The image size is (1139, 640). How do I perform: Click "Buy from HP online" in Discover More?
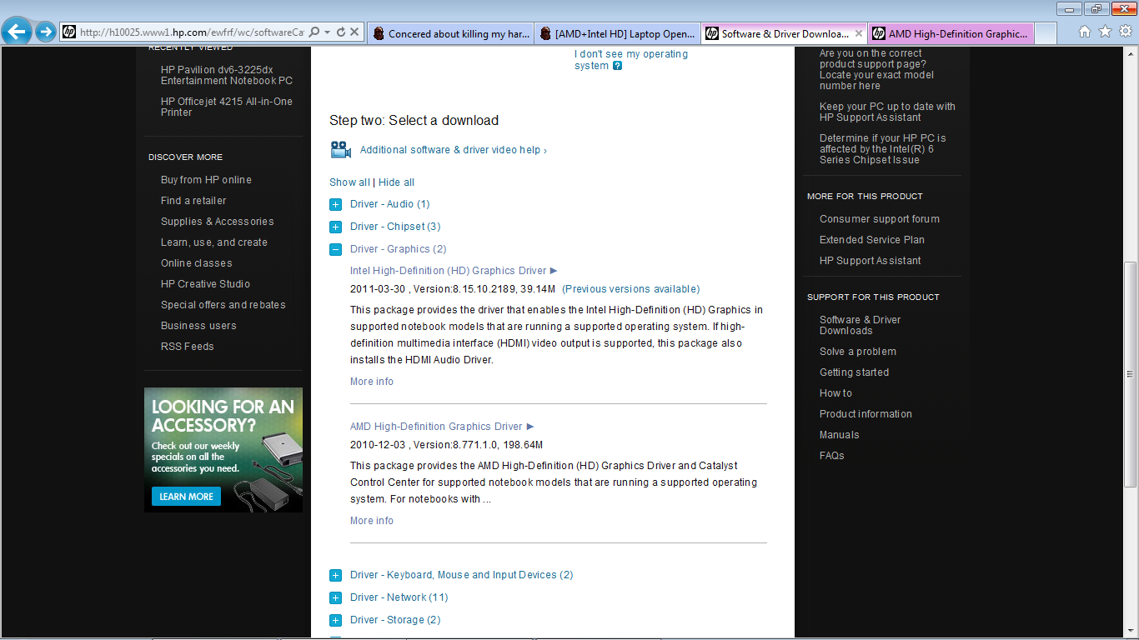(x=206, y=180)
